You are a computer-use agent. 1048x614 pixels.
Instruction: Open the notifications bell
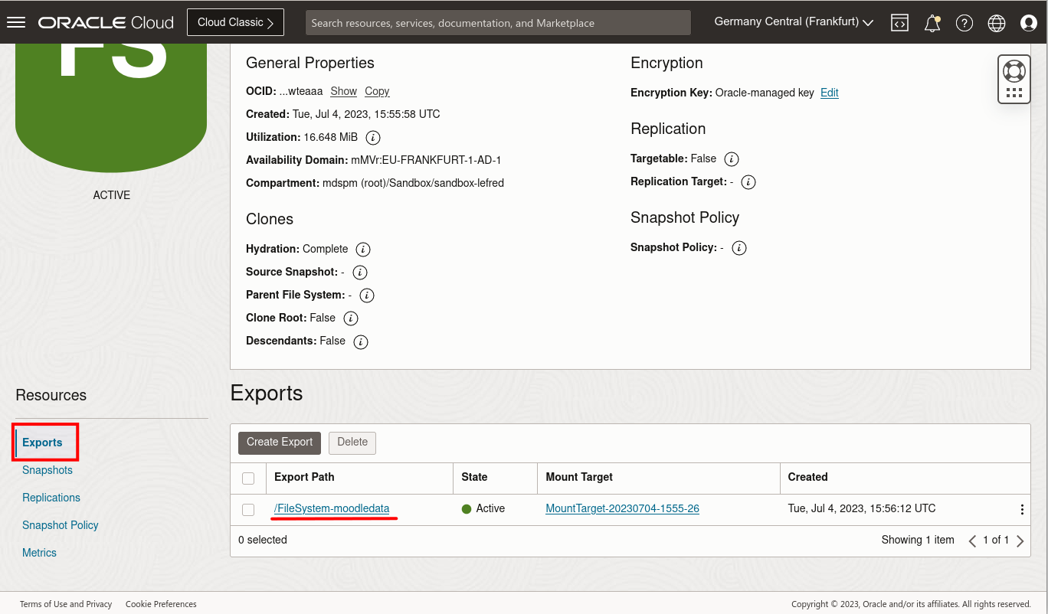pos(932,22)
